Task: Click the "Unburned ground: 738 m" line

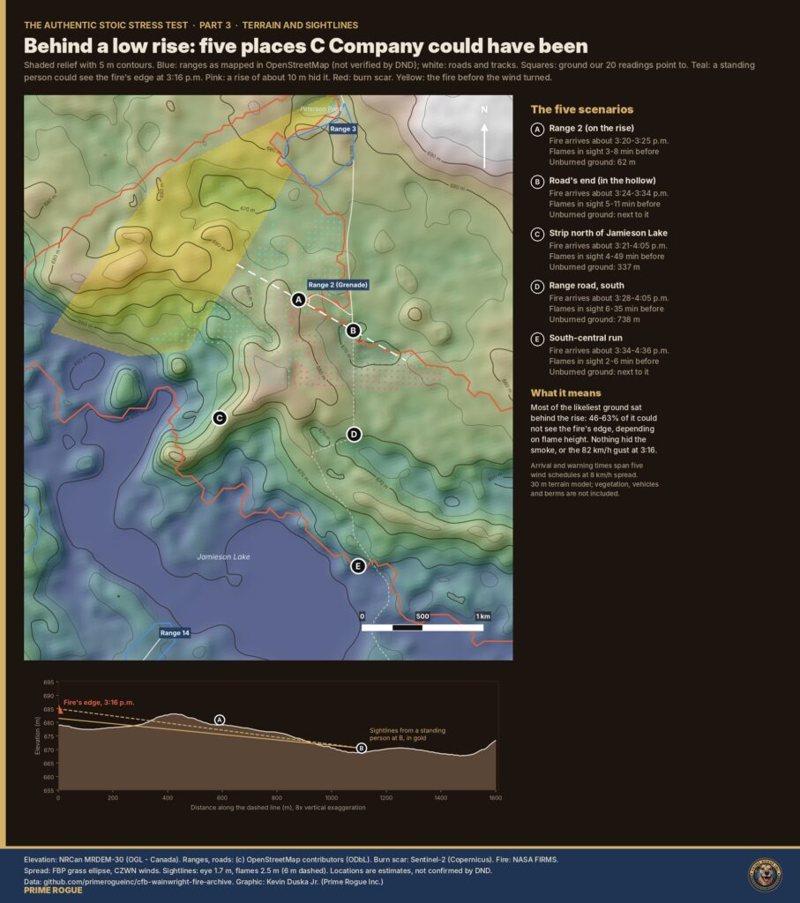Action: coord(594,319)
